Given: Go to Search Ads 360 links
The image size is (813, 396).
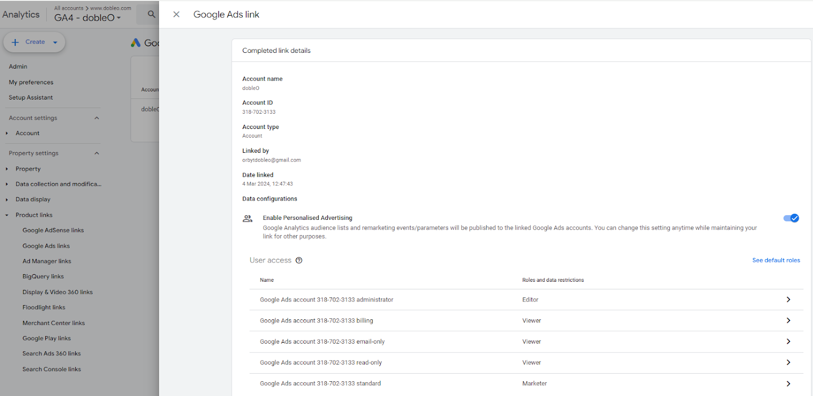Looking at the screenshot, I should coord(51,354).
